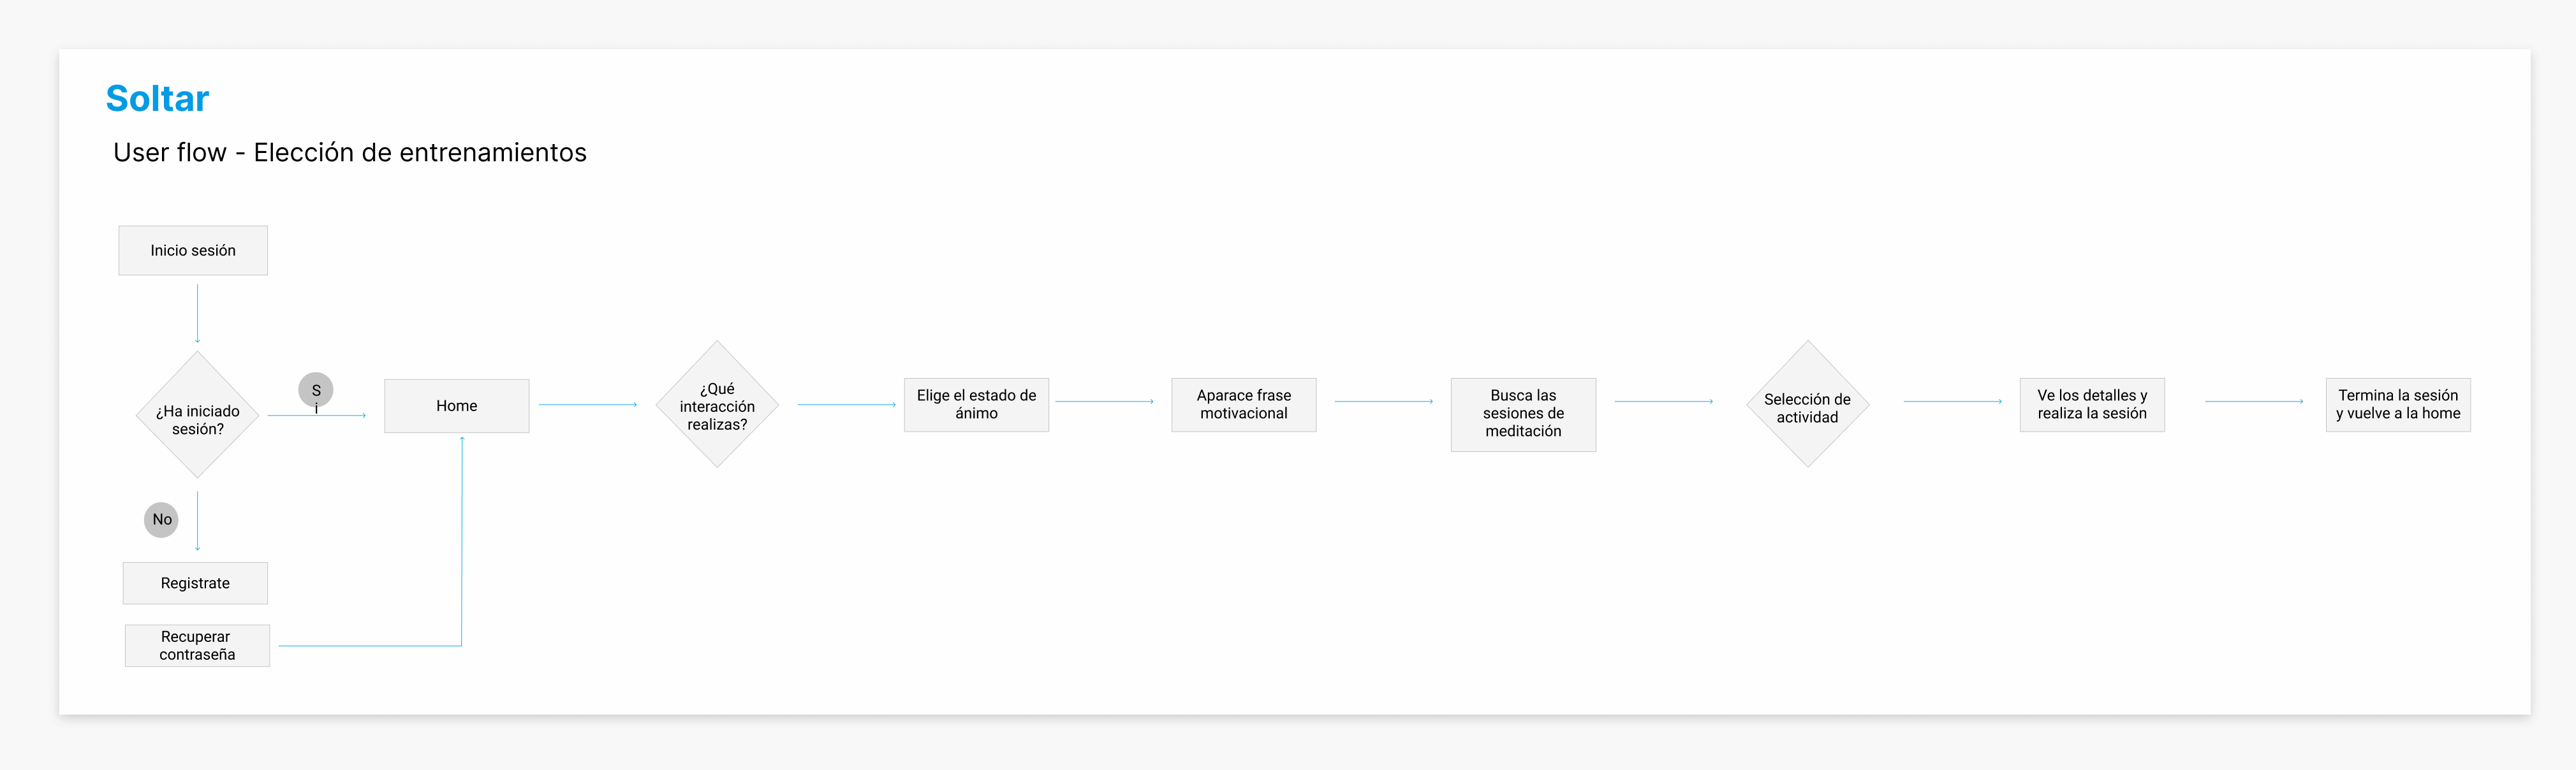Click the gray 'Sí' circle badge
Screen dimensions: 2576x770
[316, 389]
